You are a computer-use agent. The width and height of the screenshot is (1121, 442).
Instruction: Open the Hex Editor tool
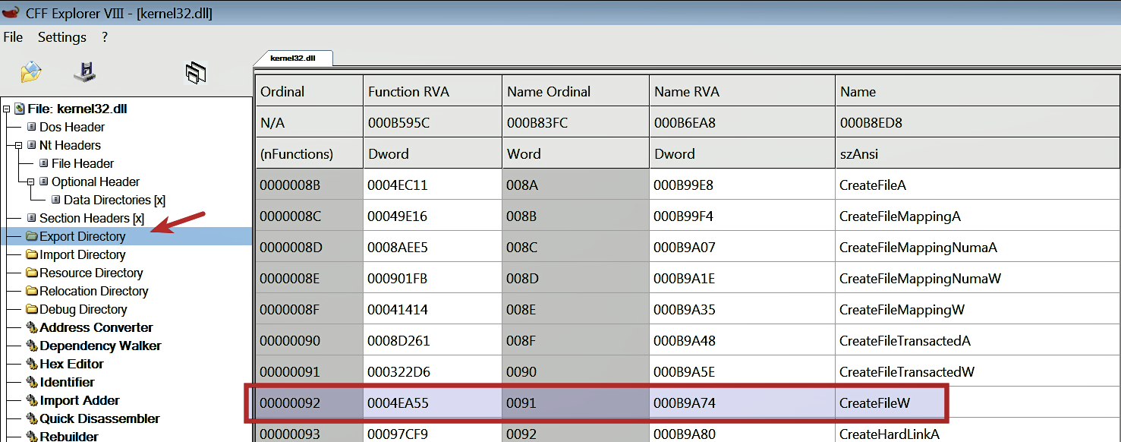pos(71,364)
